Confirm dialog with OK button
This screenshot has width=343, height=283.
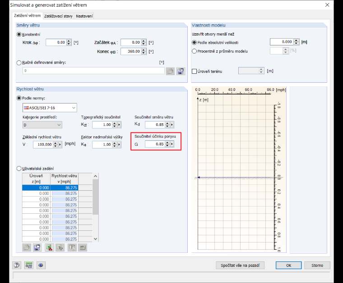point(288,265)
